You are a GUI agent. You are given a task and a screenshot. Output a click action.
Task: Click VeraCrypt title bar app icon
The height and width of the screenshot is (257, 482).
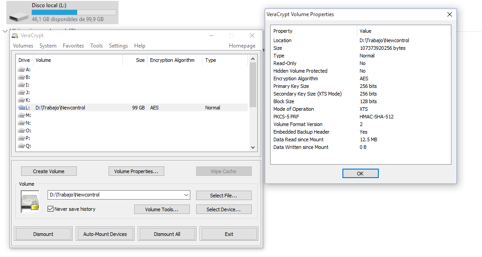pos(15,35)
